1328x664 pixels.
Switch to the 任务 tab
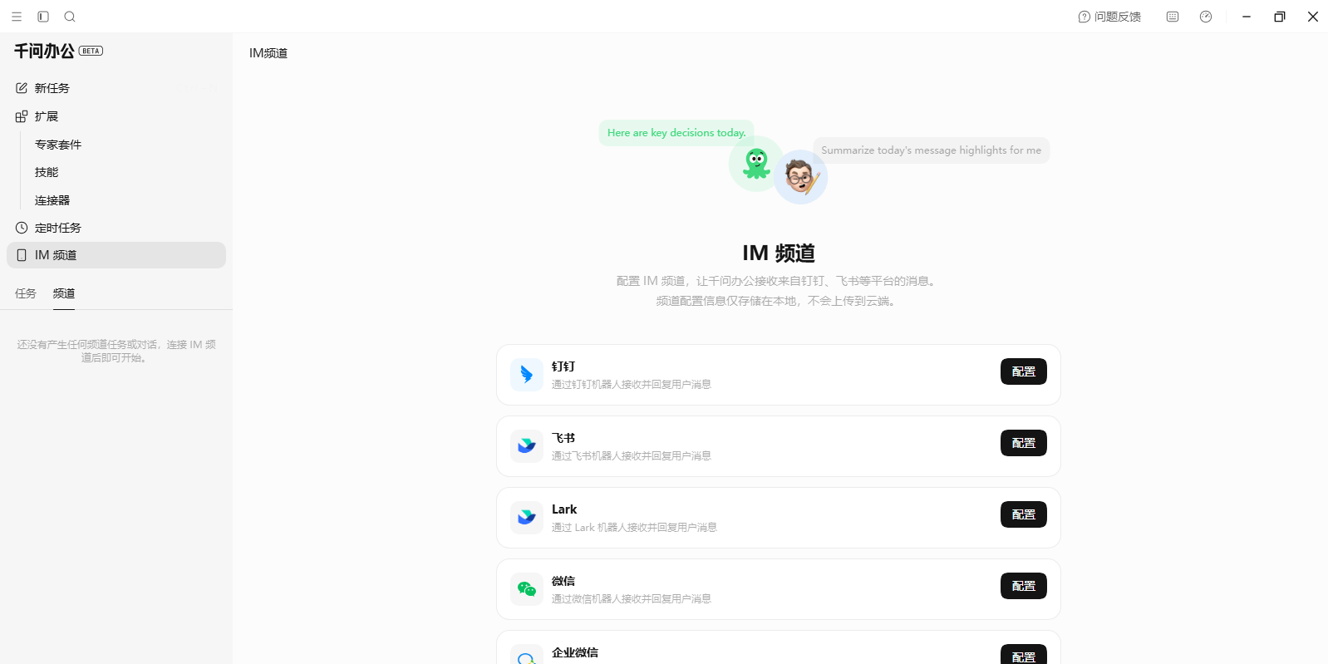[x=26, y=293]
